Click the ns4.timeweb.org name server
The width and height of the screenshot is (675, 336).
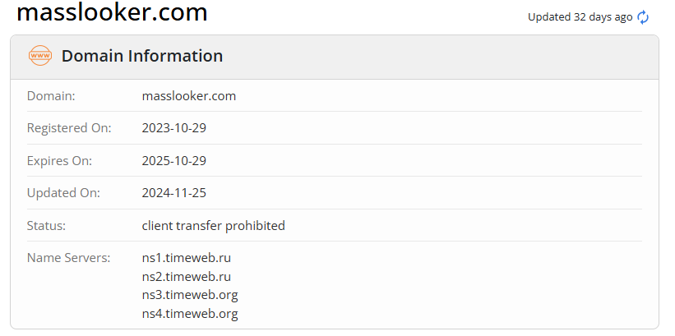pyautogui.click(x=189, y=313)
